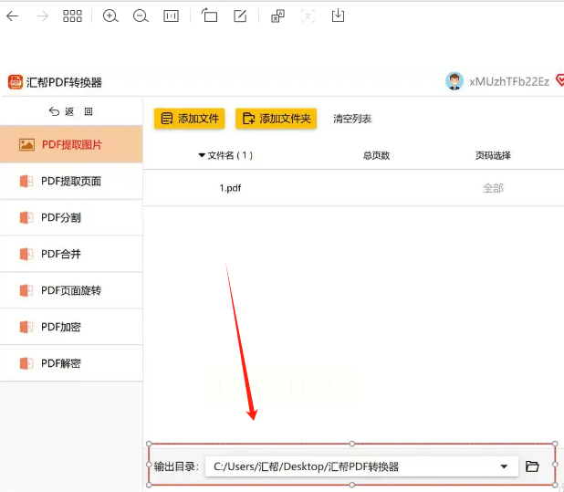Click the translate text icon
The height and width of the screenshot is (492, 564).
tap(277, 16)
